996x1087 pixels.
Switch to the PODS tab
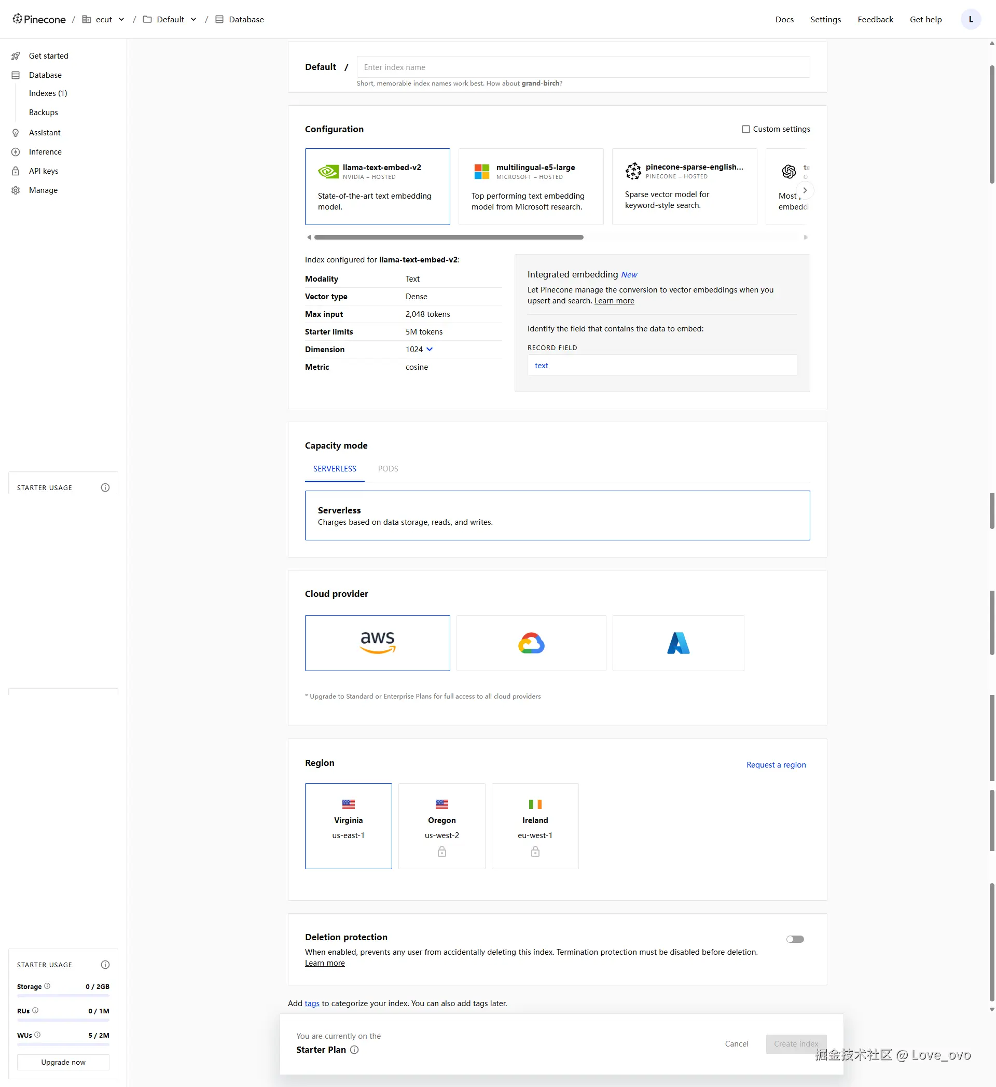pos(388,468)
